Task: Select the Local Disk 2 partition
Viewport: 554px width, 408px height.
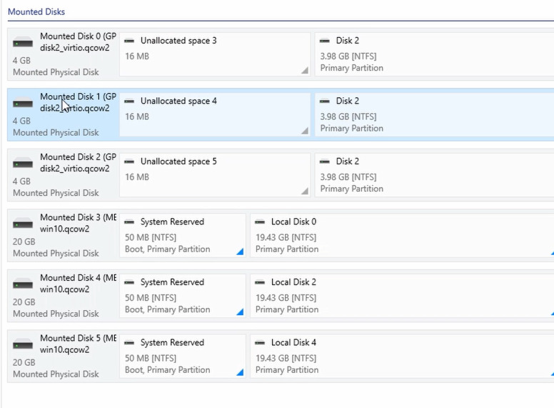Action: click(x=402, y=296)
